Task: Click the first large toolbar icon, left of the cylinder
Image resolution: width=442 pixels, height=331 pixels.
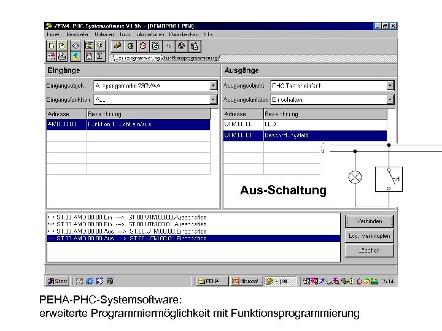Action: tap(117, 46)
